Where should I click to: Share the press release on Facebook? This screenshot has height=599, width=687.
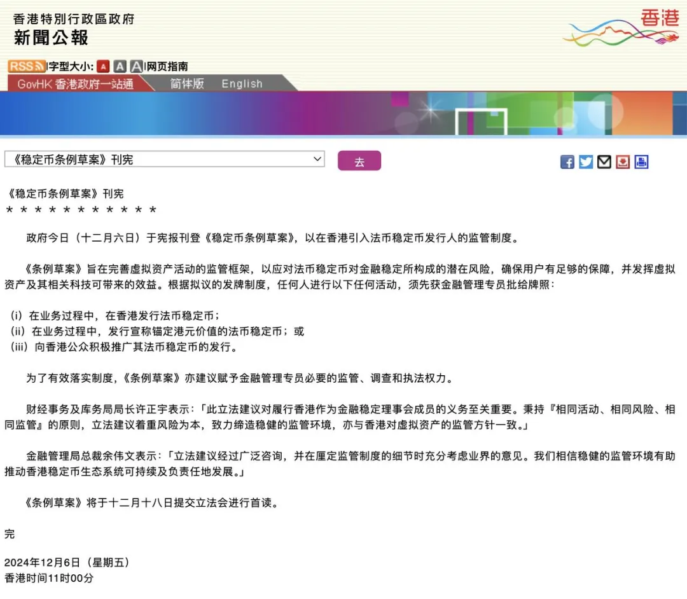pos(567,162)
